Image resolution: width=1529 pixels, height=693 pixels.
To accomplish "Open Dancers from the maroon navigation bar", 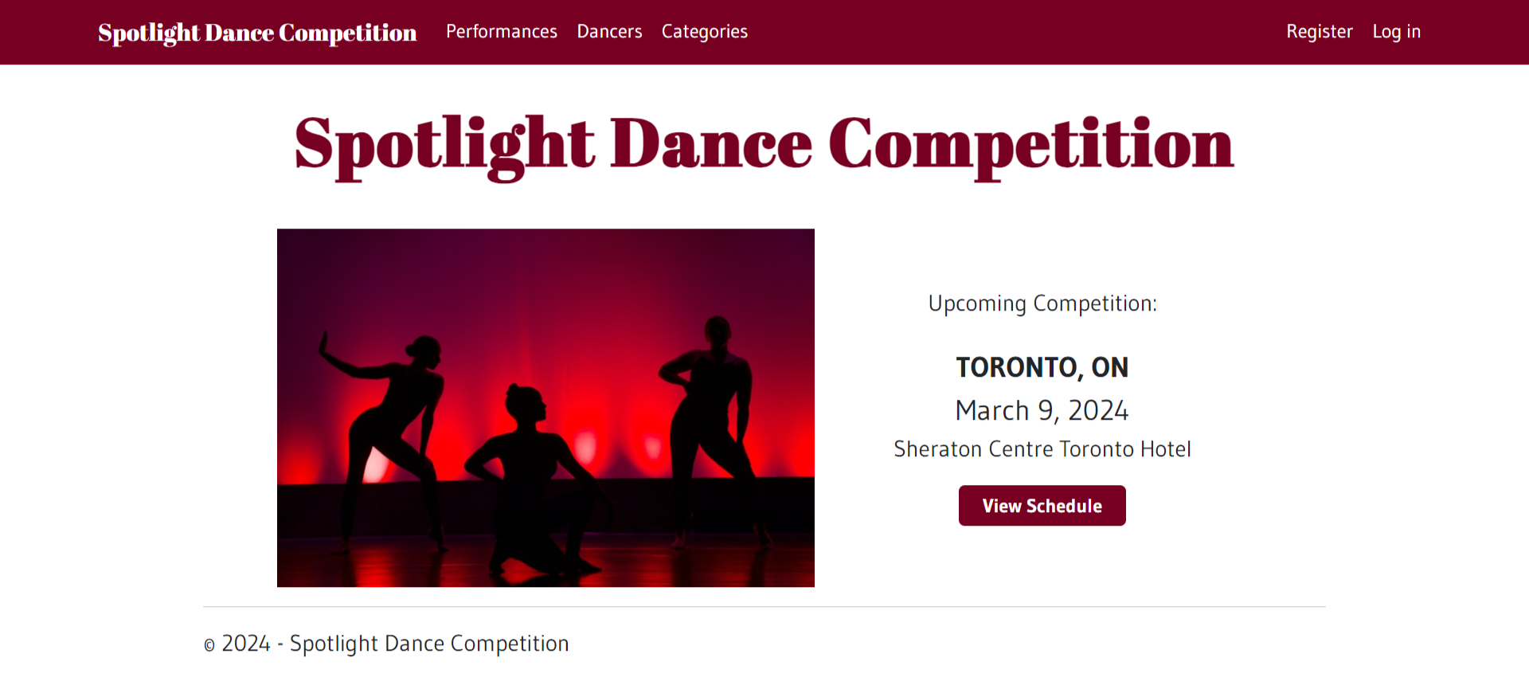I will tap(609, 32).
